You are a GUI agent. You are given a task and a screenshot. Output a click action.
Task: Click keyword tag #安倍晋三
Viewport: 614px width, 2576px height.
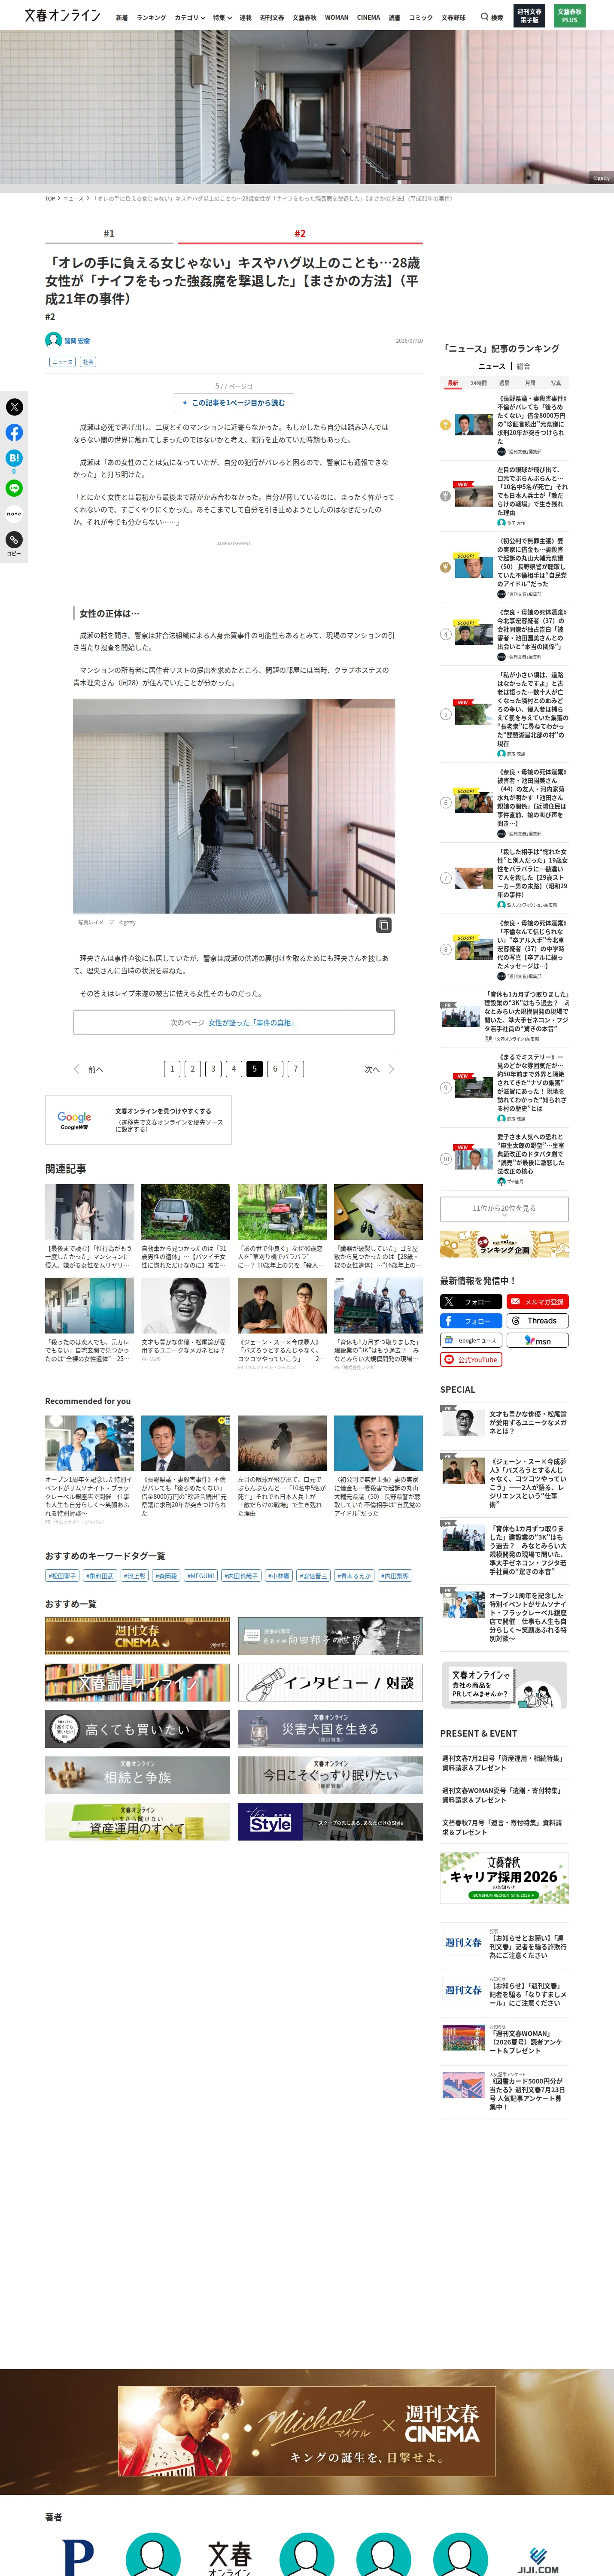tap(313, 1576)
